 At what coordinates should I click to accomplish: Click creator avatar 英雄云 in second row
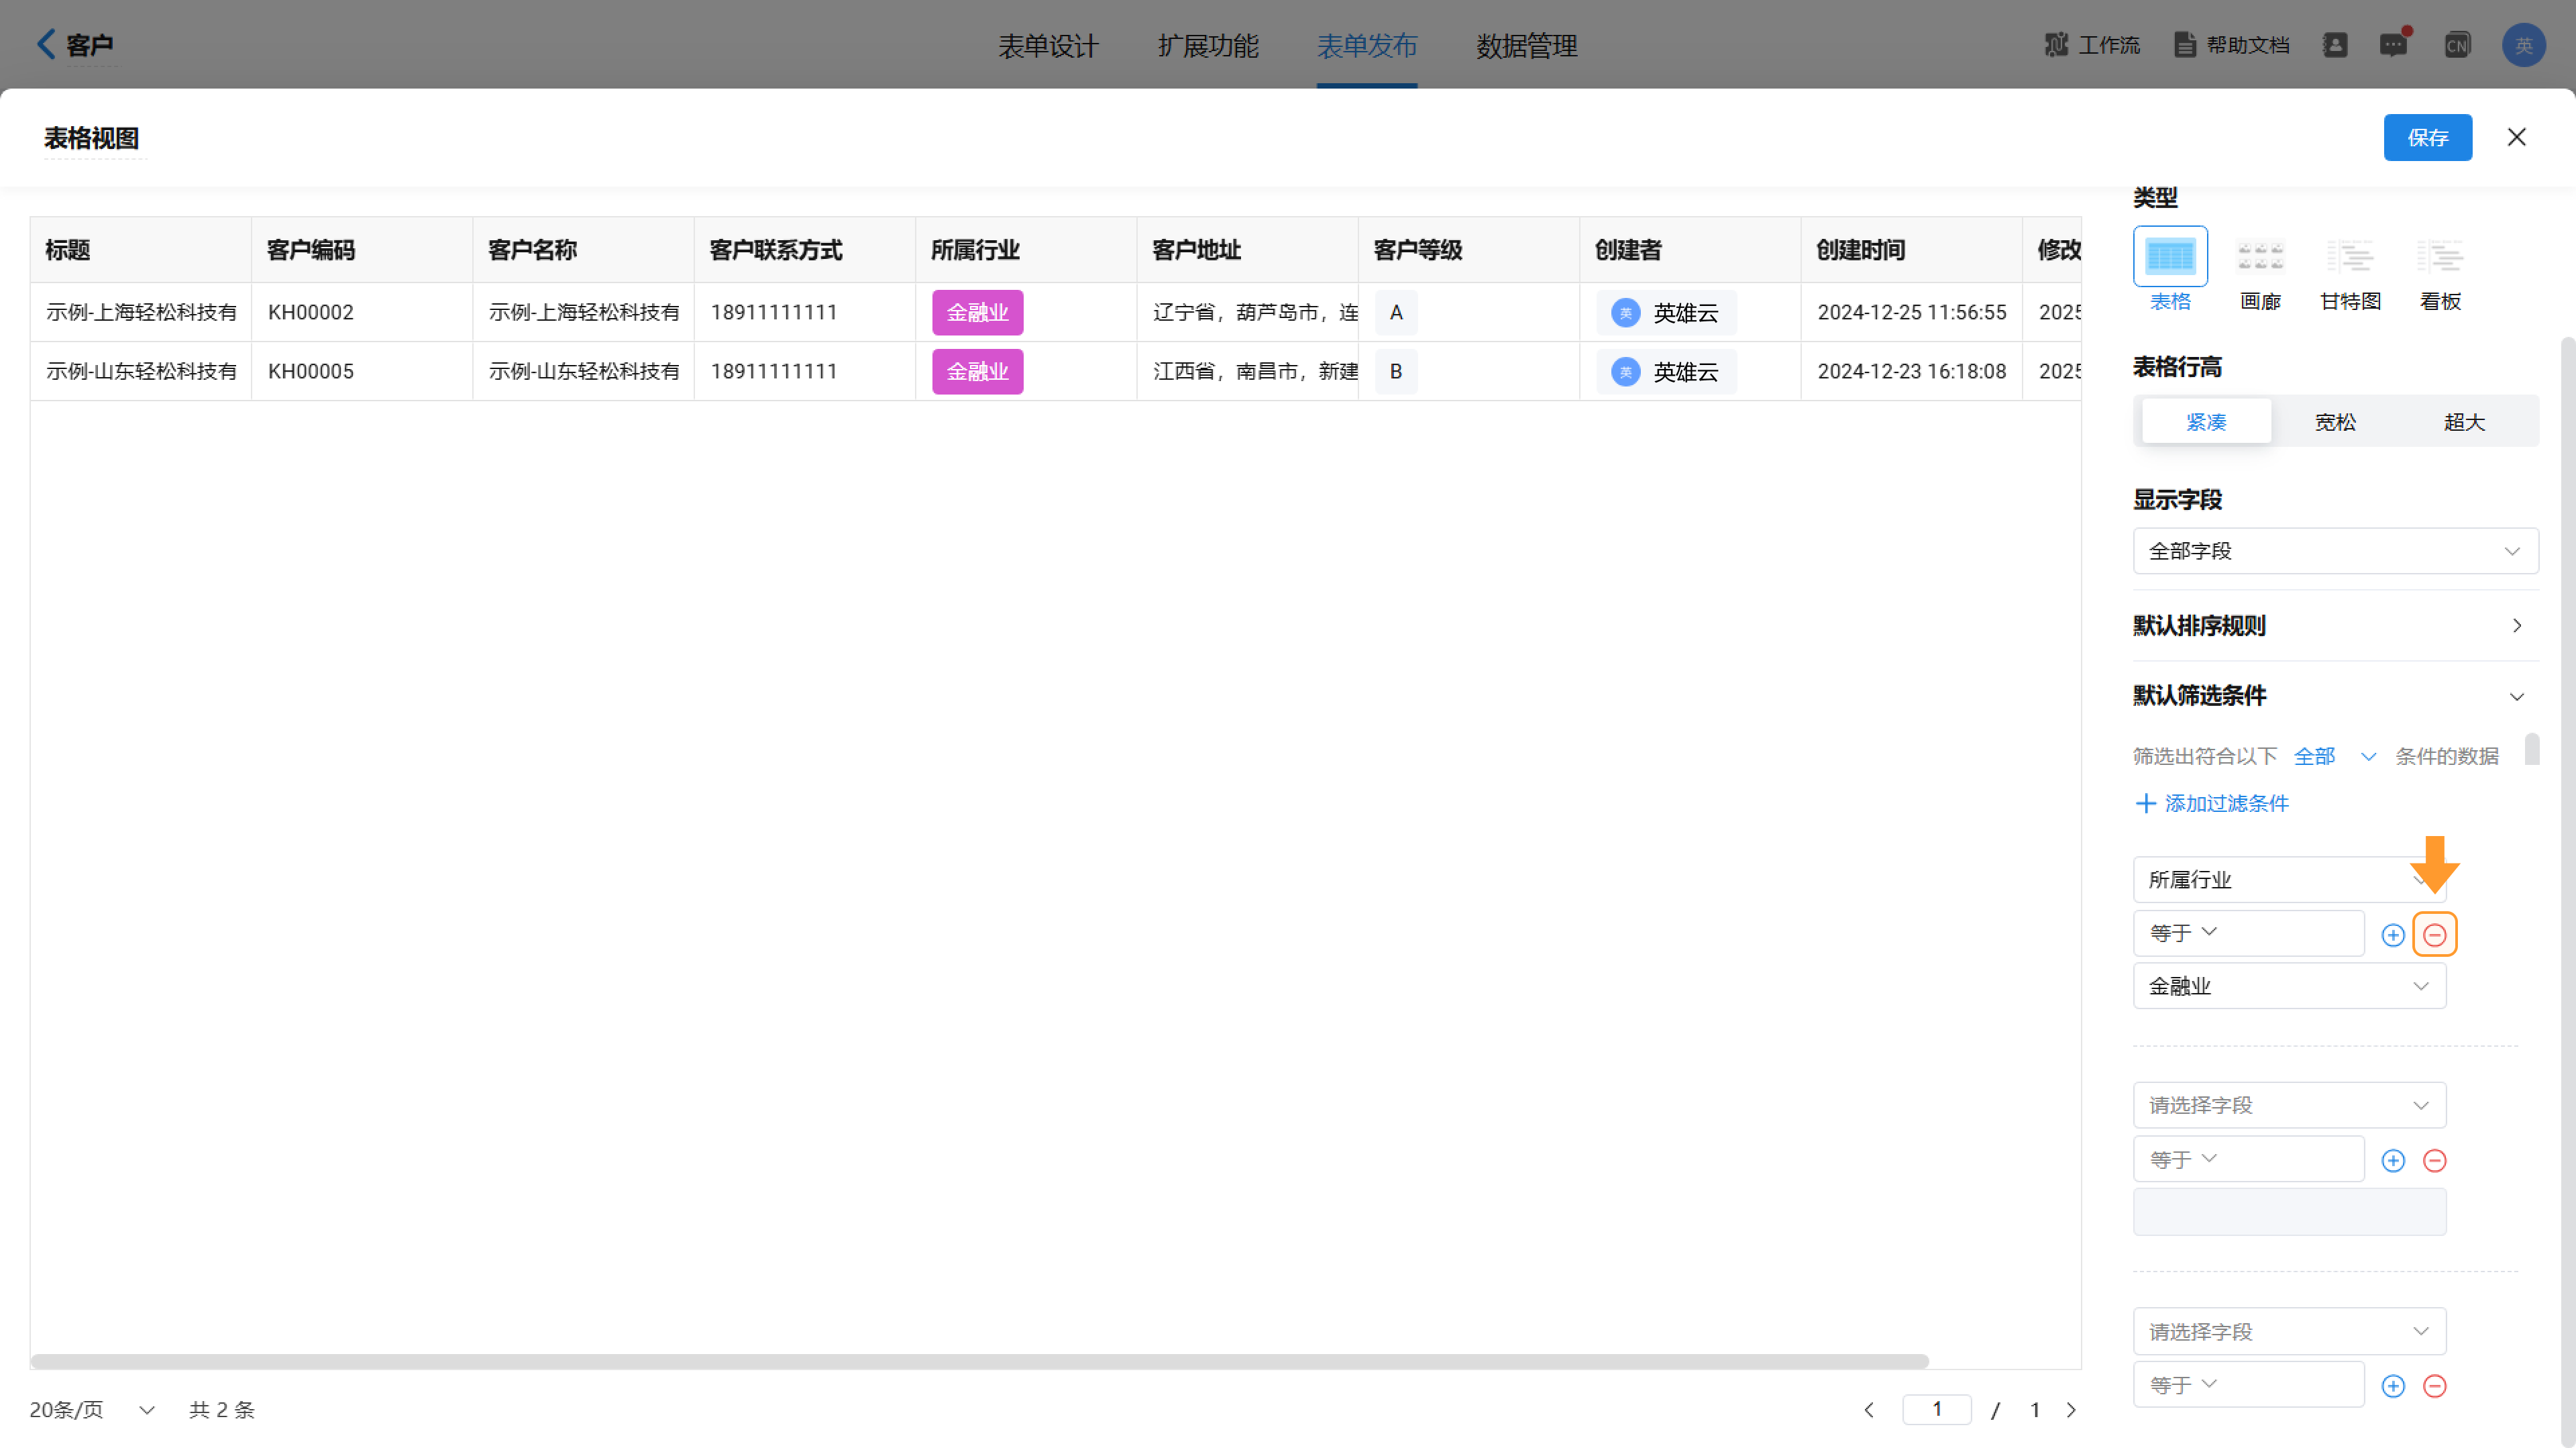pos(1626,372)
